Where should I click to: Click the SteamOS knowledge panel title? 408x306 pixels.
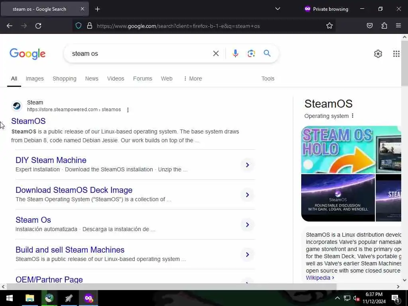pyautogui.click(x=328, y=104)
